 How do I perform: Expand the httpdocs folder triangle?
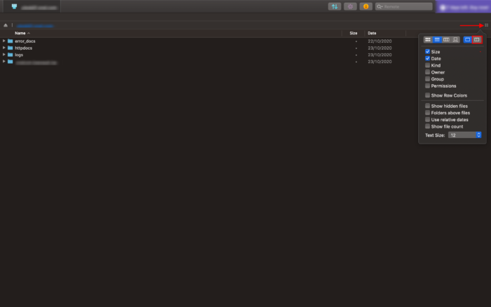[4, 48]
